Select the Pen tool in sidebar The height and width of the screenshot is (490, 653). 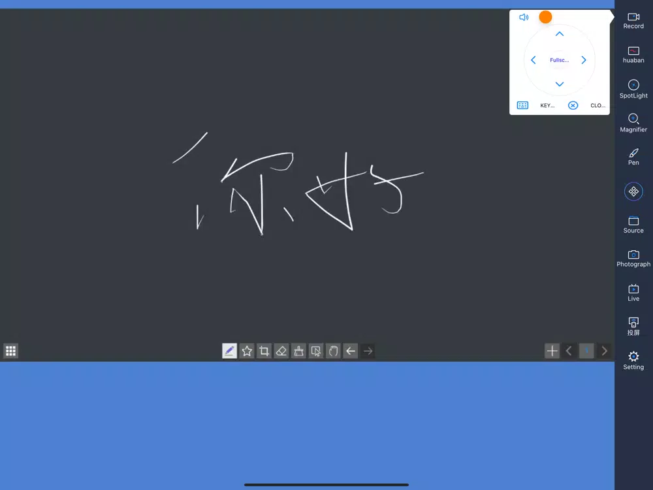coord(633,157)
